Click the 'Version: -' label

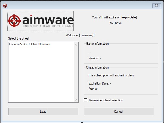[x=95, y=58]
